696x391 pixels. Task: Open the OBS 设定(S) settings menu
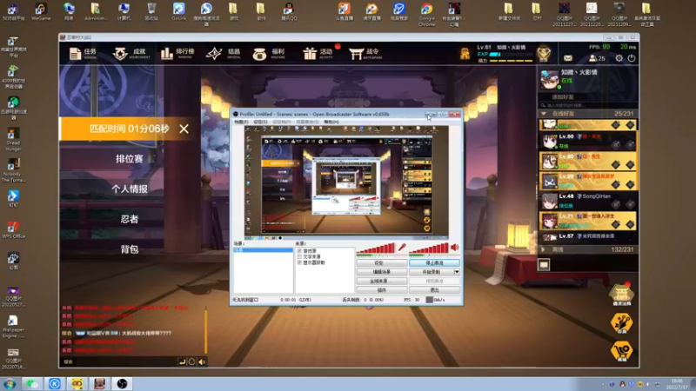pos(260,122)
